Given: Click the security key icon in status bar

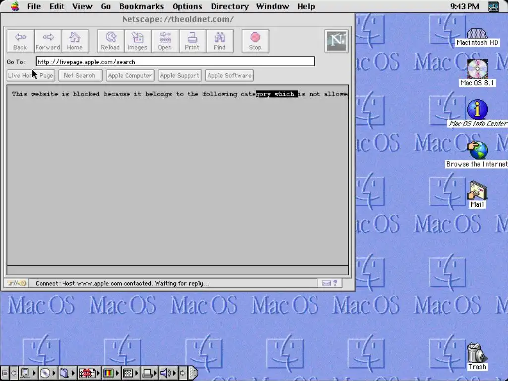Looking at the screenshot, I should (x=16, y=283).
